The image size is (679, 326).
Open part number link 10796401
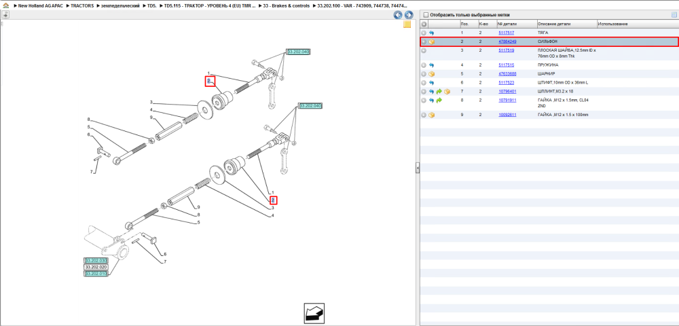click(507, 92)
